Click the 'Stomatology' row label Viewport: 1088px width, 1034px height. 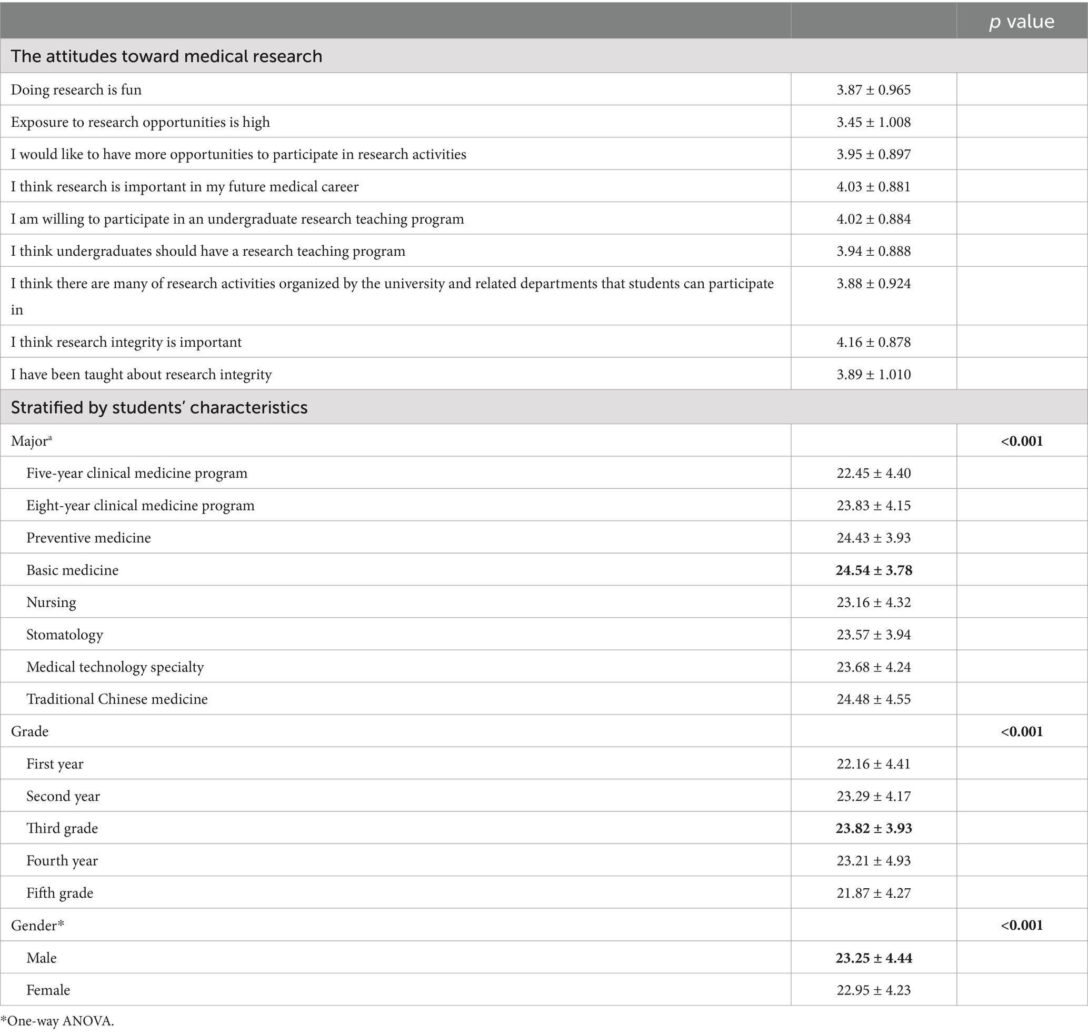65,635
